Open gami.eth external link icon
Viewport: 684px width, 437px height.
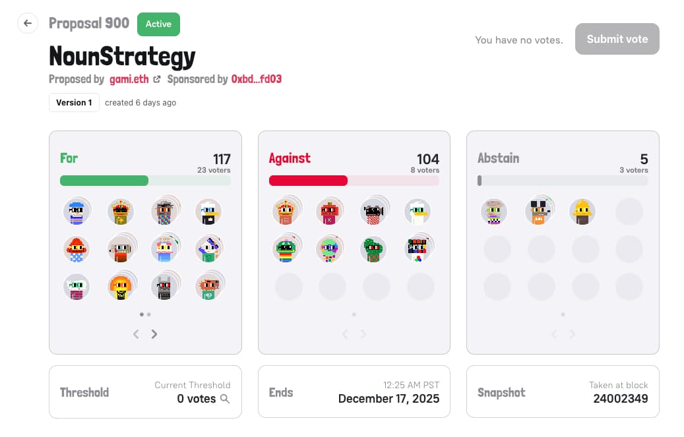pyautogui.click(x=156, y=80)
